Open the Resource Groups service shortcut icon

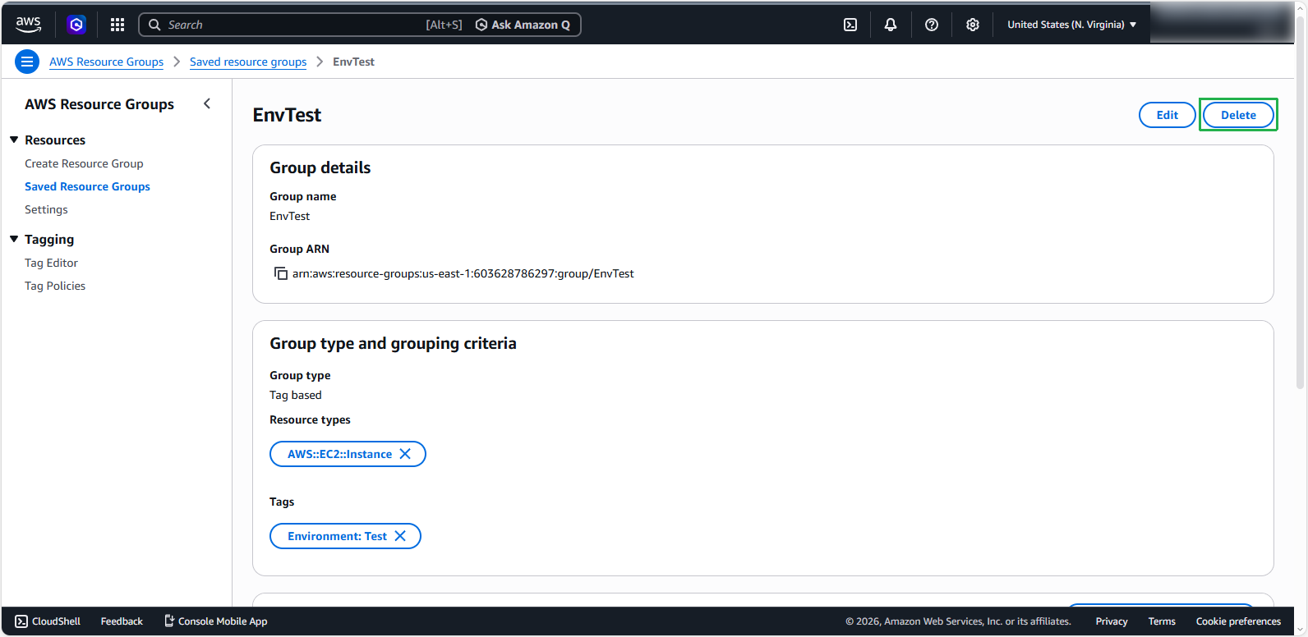point(76,25)
